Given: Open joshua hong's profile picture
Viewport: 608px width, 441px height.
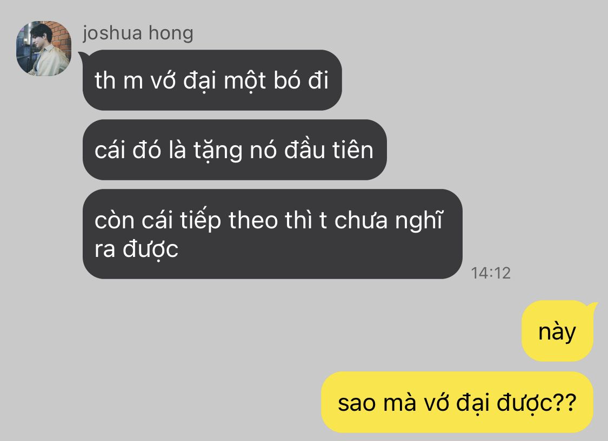Looking at the screenshot, I should click(x=44, y=48).
